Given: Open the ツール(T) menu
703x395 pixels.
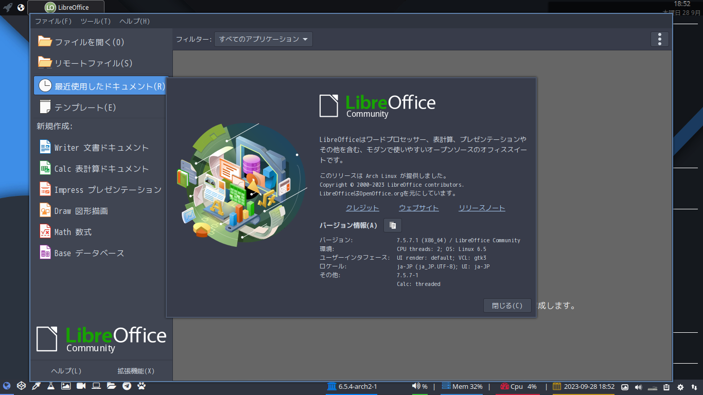Looking at the screenshot, I should tap(96, 21).
